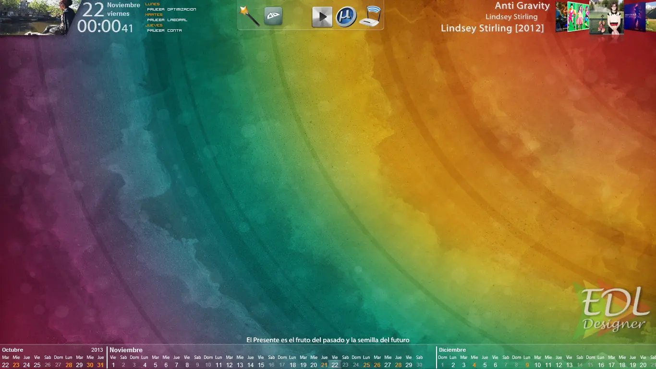Image resolution: width=656 pixels, height=369 pixels.
Task: Click the "Noviembre" month label in the bottom calendar
Action: click(126, 350)
